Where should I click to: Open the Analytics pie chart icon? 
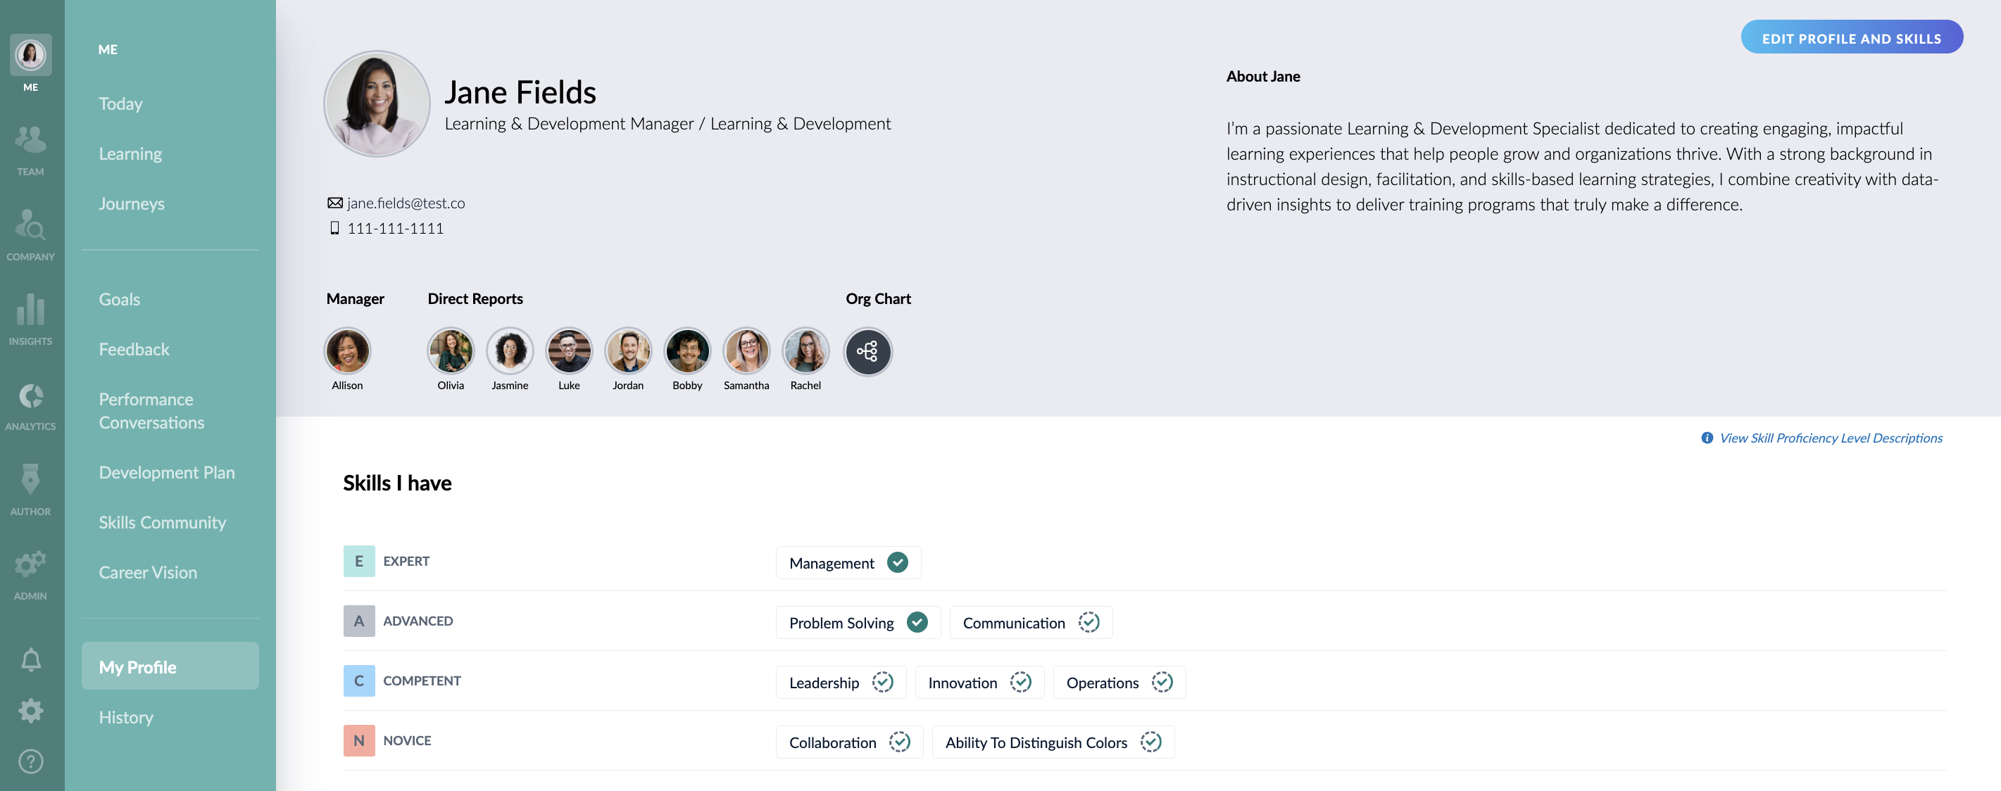tap(30, 396)
